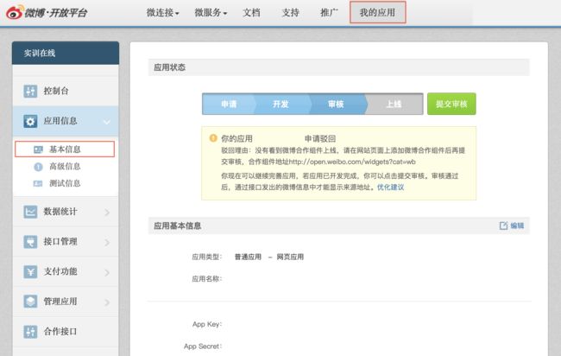Click the 审核 step in progress bar

[336, 105]
